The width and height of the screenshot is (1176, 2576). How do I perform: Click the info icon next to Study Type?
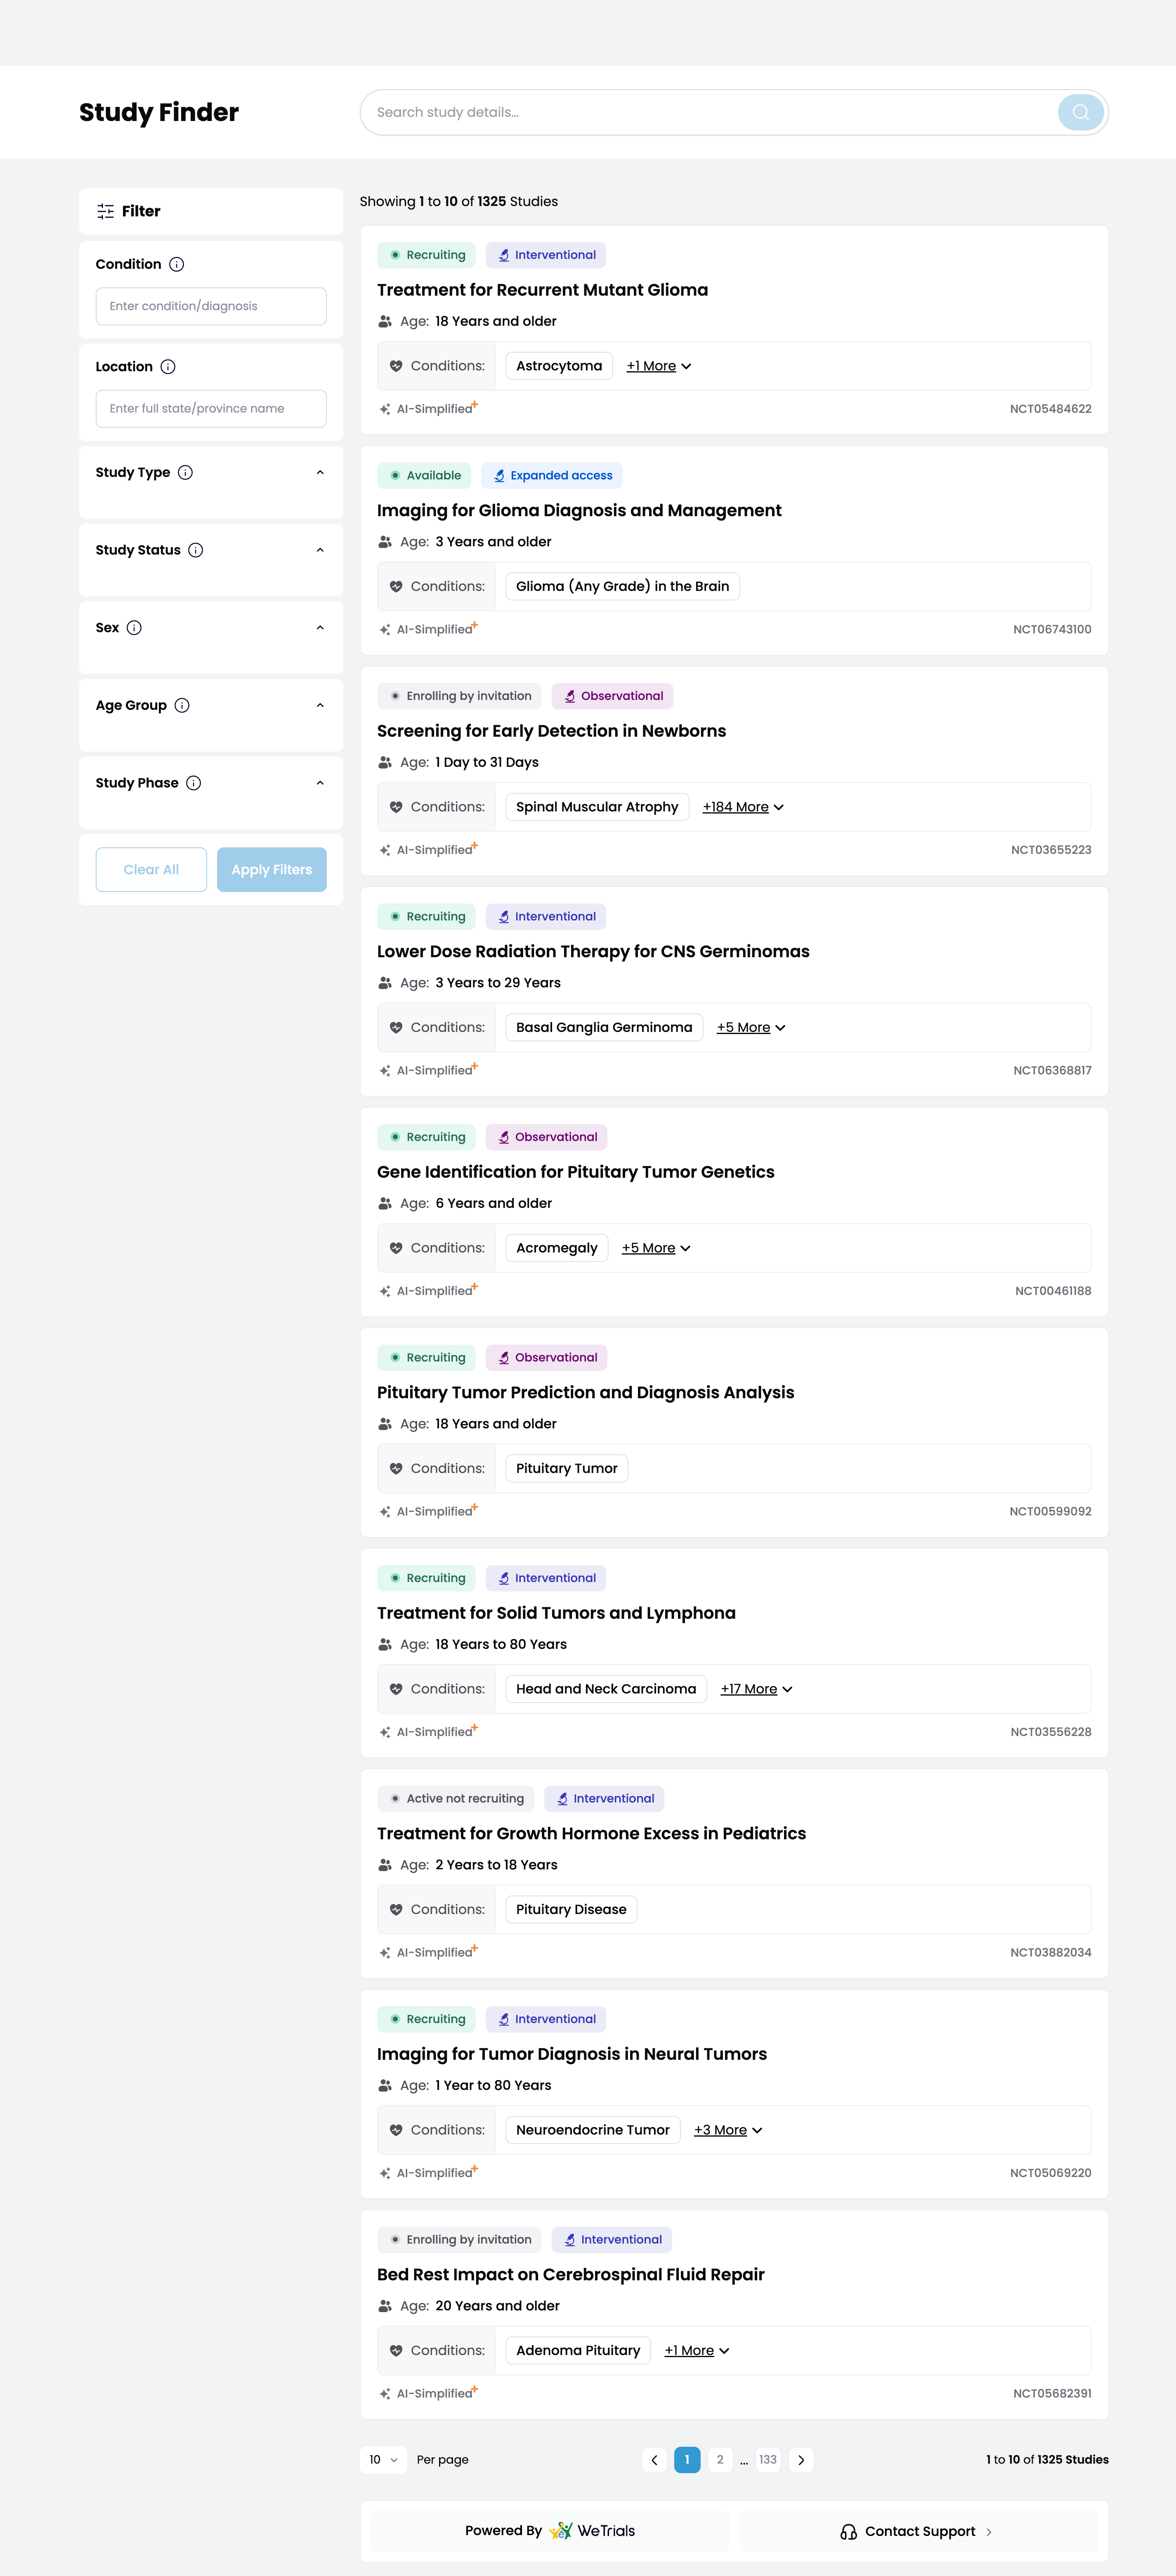[x=186, y=472]
